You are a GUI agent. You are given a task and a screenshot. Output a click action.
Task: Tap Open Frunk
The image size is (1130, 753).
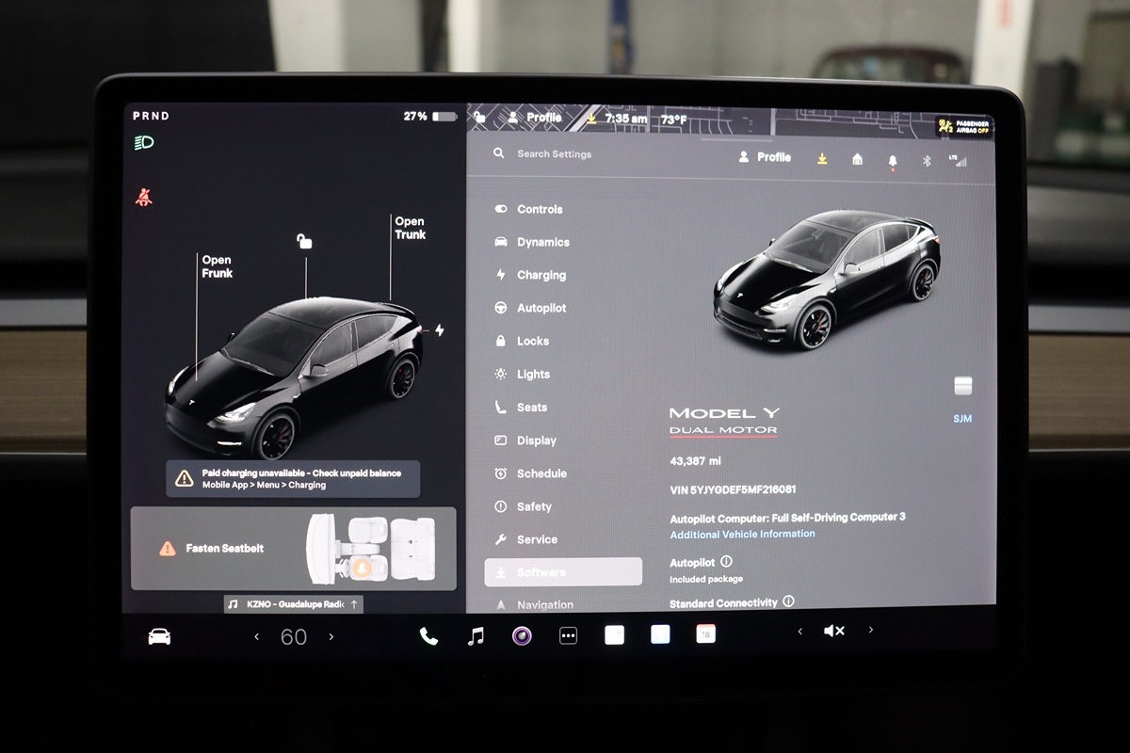[217, 266]
